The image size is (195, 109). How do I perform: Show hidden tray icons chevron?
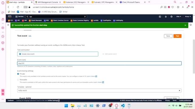pyautogui.click(x=169, y=106)
